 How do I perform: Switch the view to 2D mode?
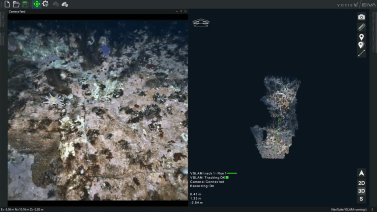362,183
